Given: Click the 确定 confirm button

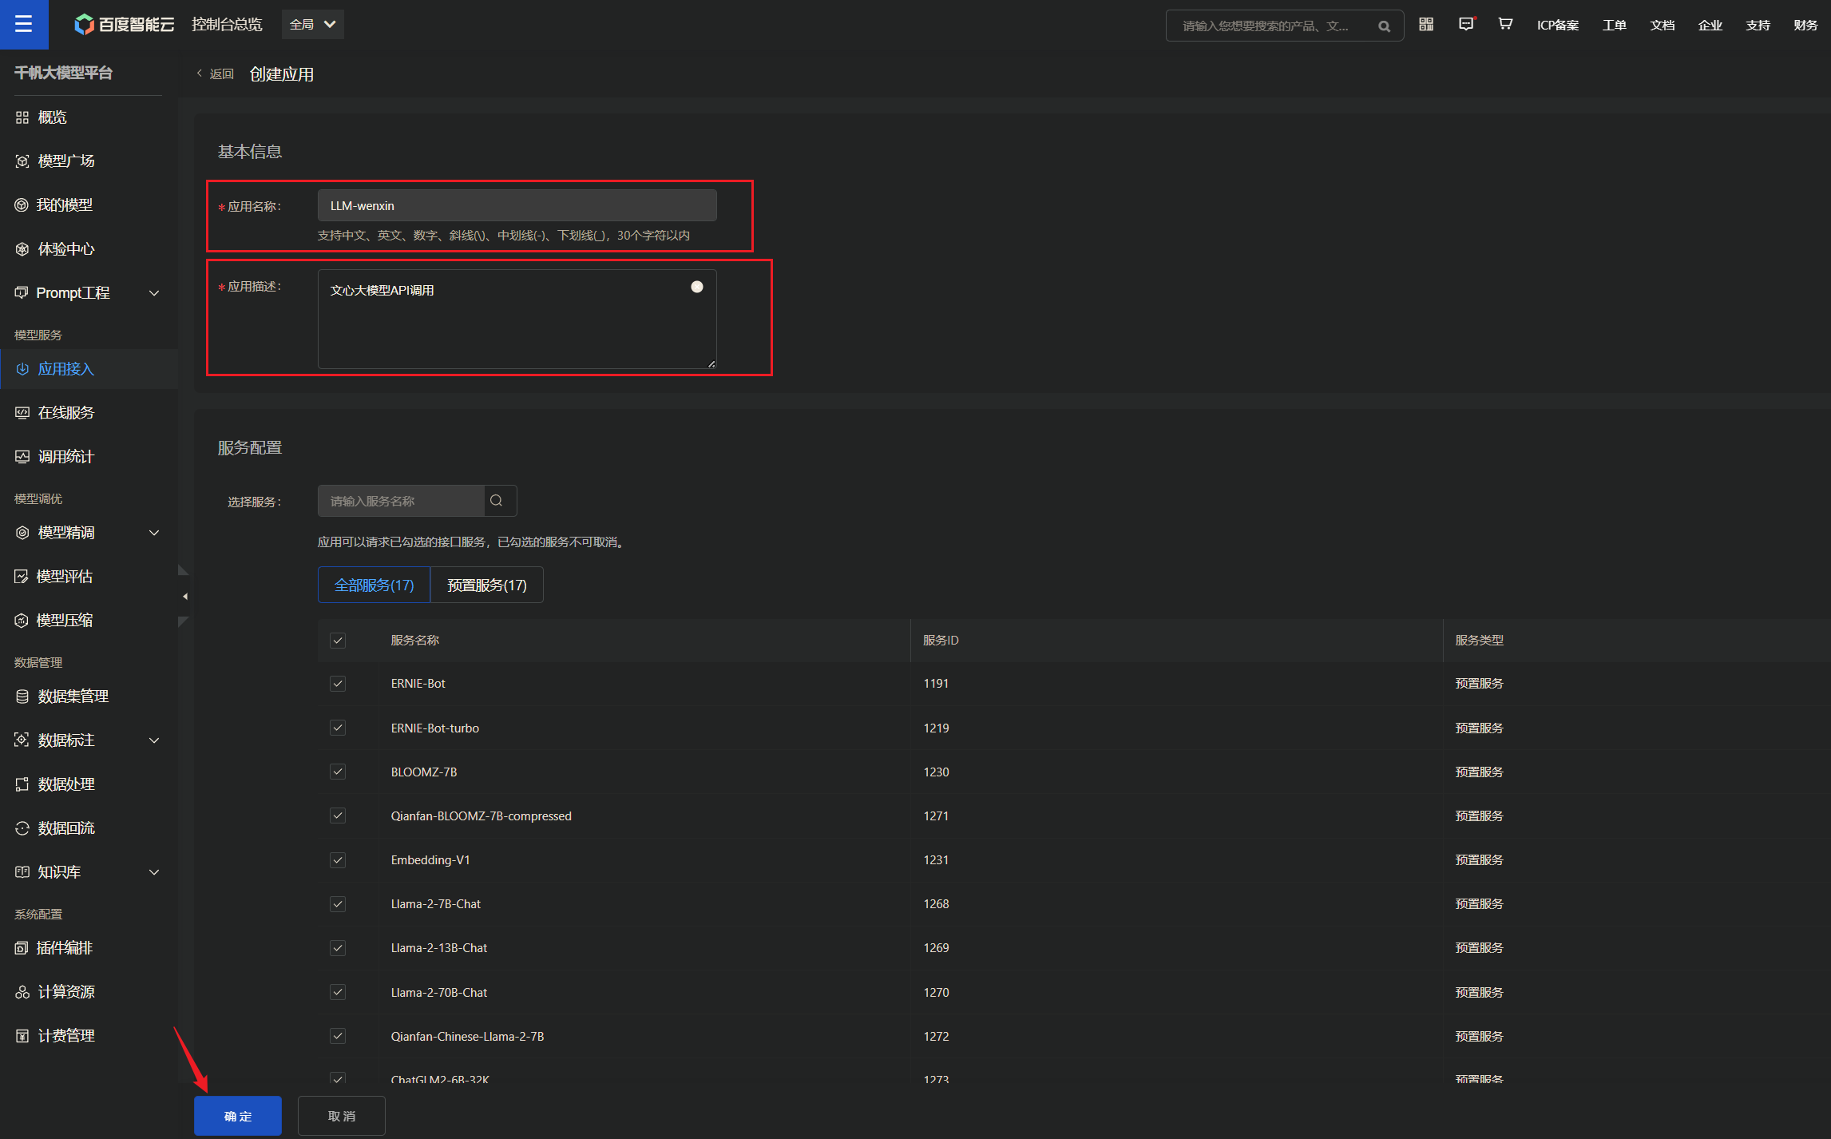Looking at the screenshot, I should click(238, 1116).
